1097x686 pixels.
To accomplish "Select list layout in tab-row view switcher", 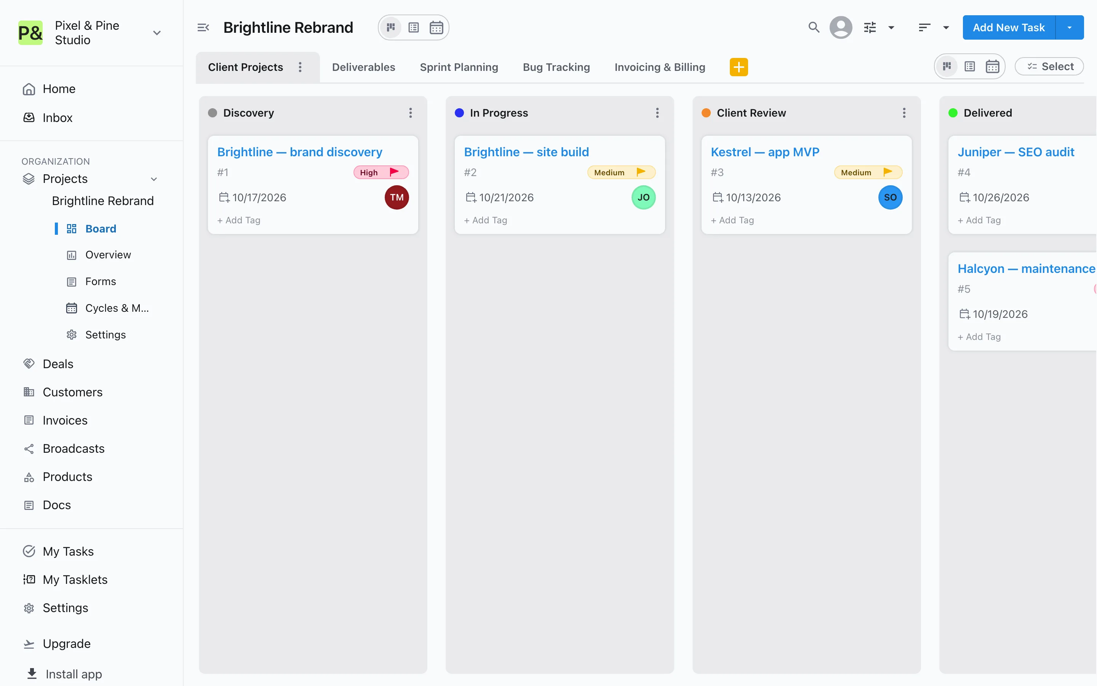I will 969,67.
